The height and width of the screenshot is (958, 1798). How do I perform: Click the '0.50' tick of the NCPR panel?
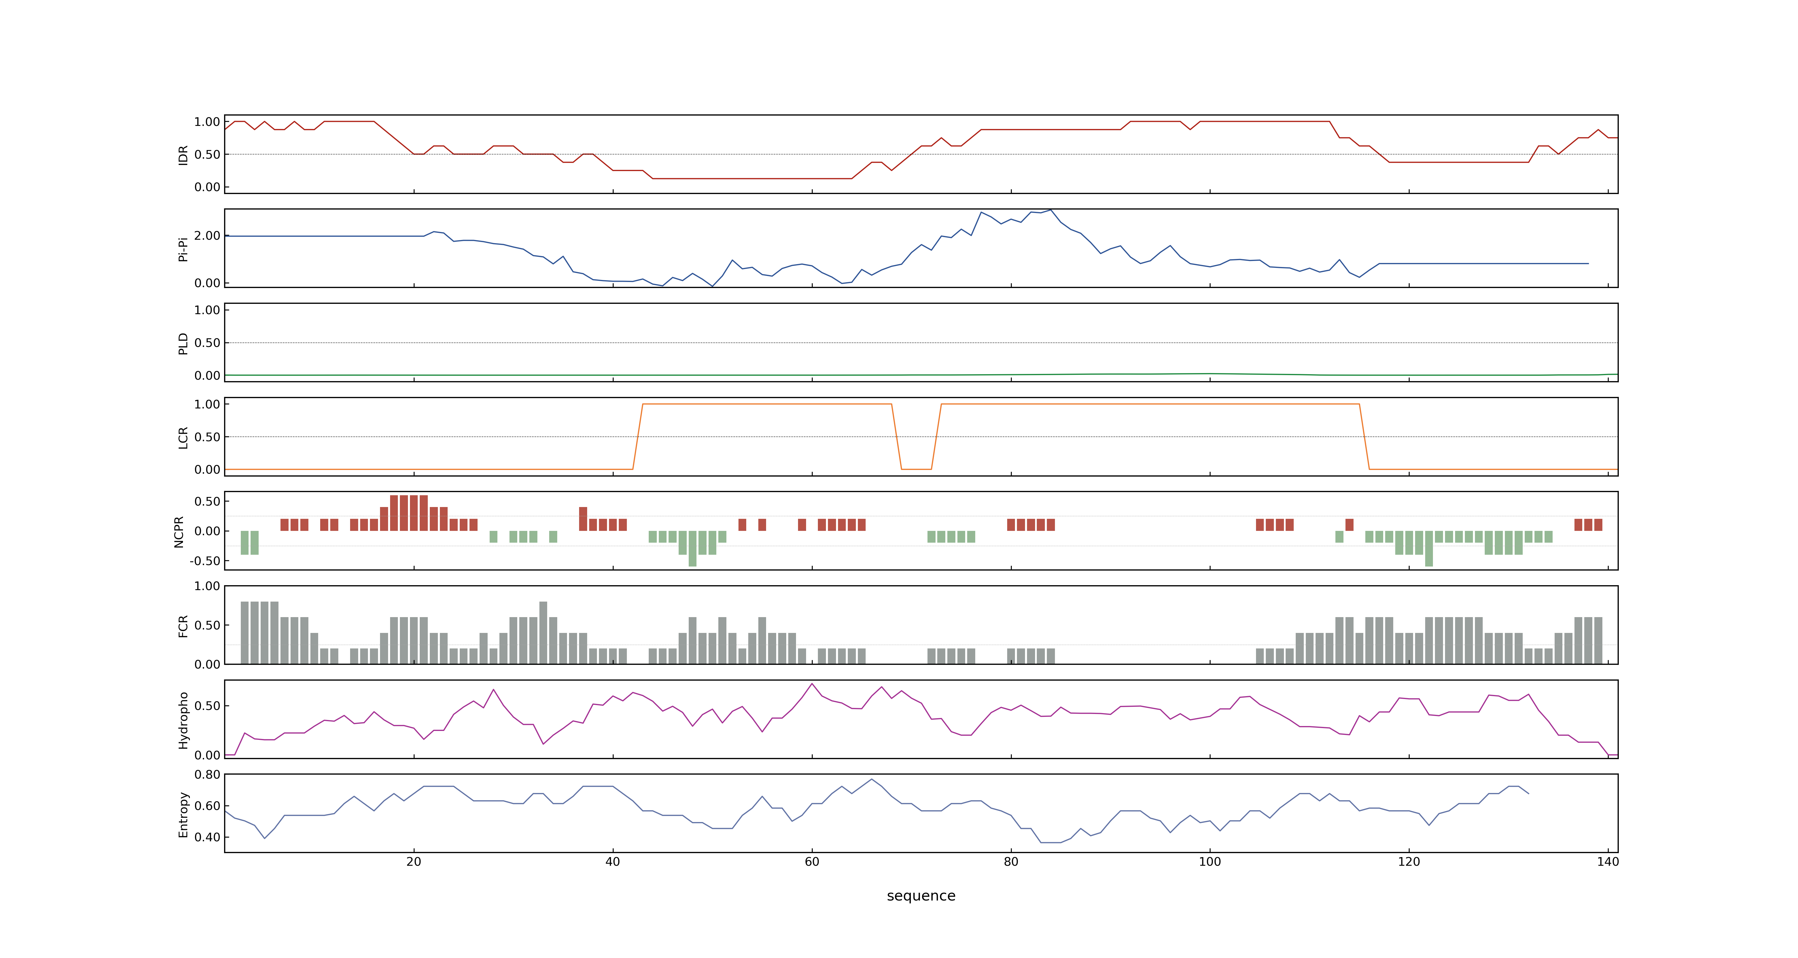(x=207, y=501)
